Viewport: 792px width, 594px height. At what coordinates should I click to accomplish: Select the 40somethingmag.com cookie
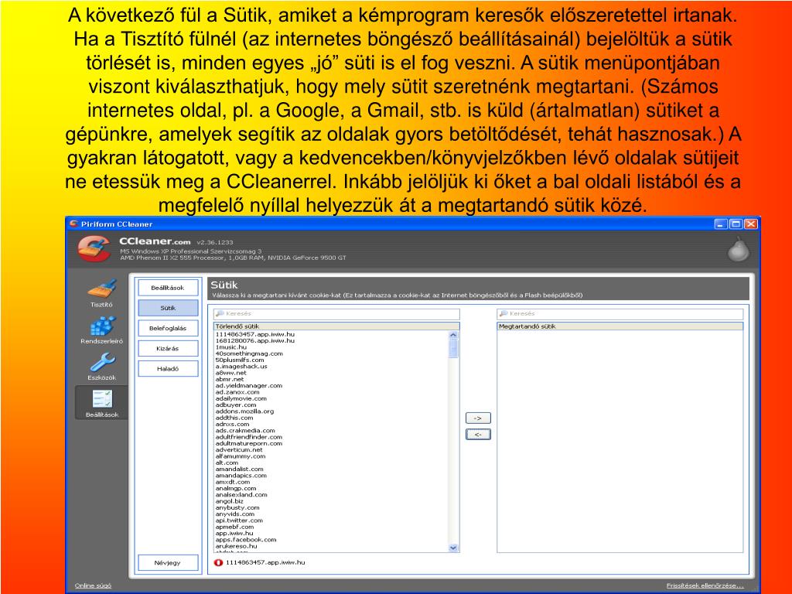tap(249, 353)
